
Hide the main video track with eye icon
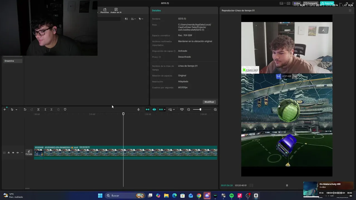(x=13, y=152)
